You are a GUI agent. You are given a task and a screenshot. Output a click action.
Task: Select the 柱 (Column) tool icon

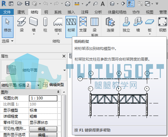point(45,24)
